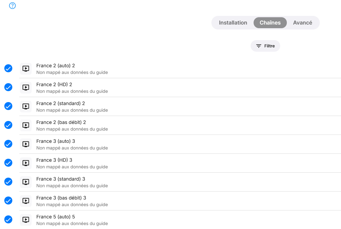The height and width of the screenshot is (229, 341).
Task: Click the TV icon for France 3 (auto) 3
Action: (x=26, y=144)
